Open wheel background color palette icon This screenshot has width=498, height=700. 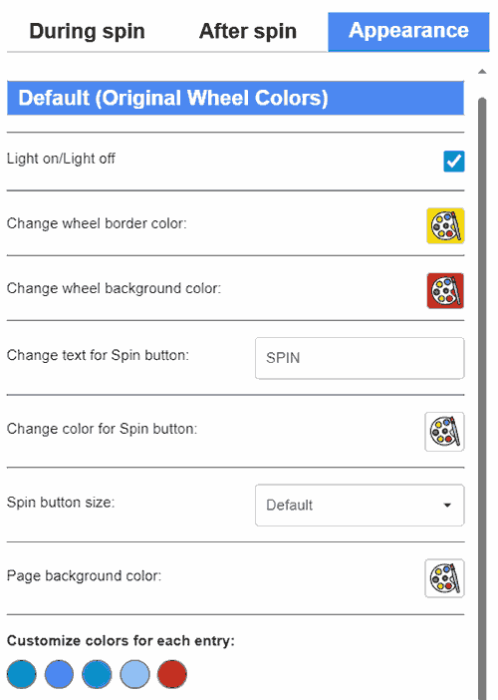click(445, 290)
